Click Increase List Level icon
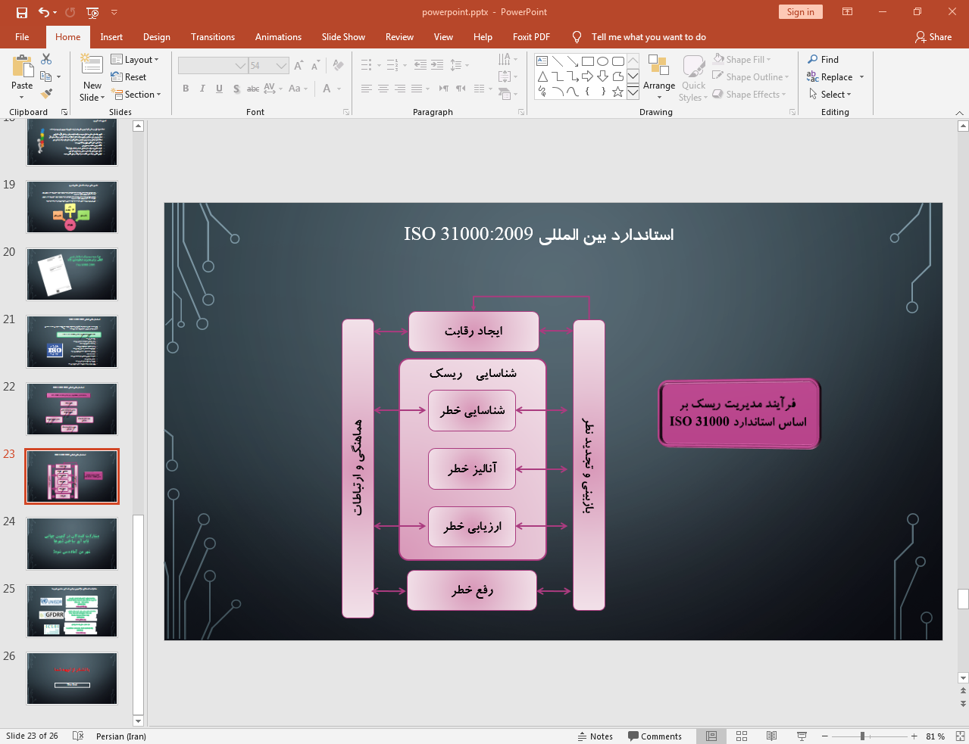Image resolution: width=969 pixels, height=744 pixels. [x=437, y=65]
